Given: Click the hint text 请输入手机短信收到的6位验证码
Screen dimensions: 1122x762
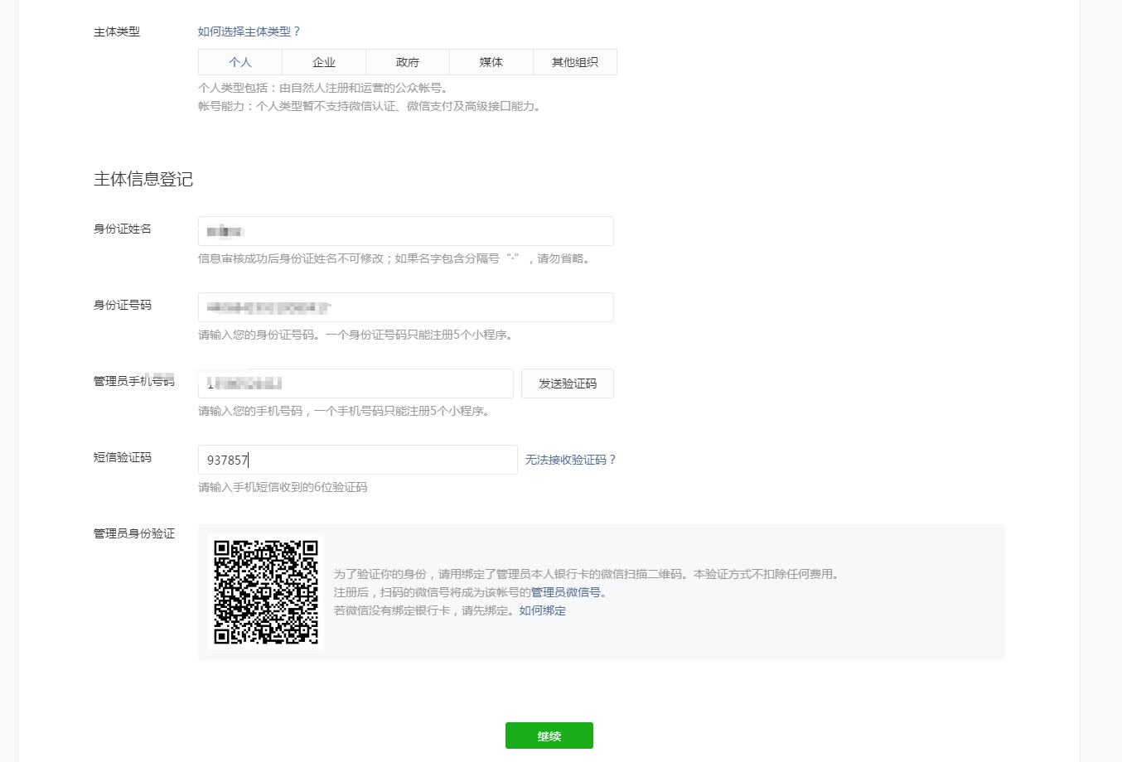Looking at the screenshot, I should tap(283, 487).
